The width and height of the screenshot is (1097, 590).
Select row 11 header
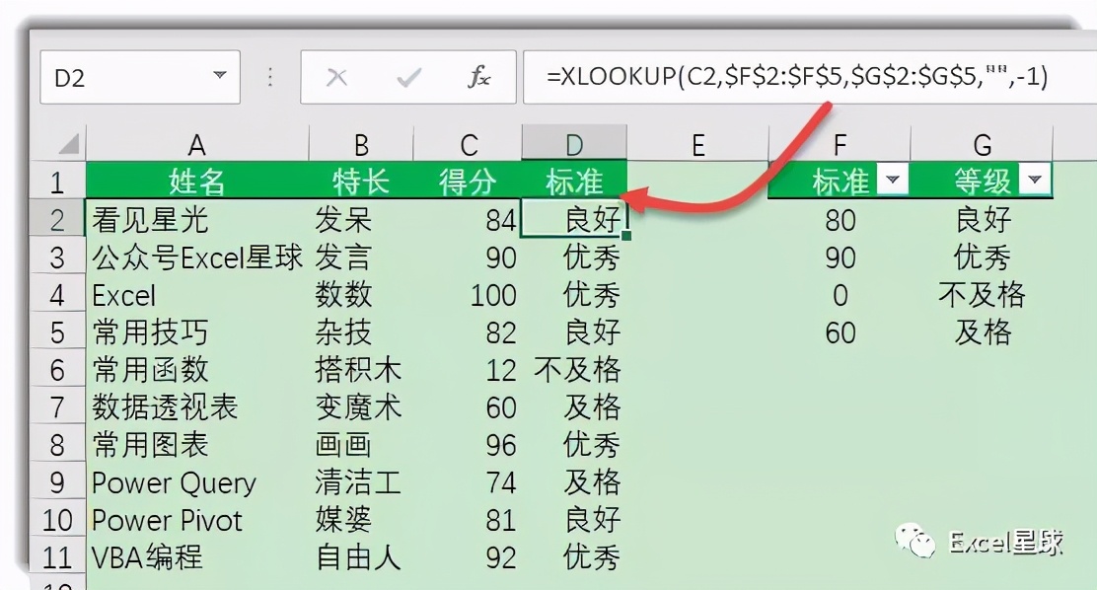56,557
